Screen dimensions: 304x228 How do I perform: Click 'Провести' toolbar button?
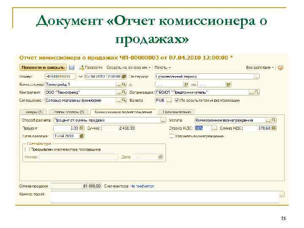(91, 68)
